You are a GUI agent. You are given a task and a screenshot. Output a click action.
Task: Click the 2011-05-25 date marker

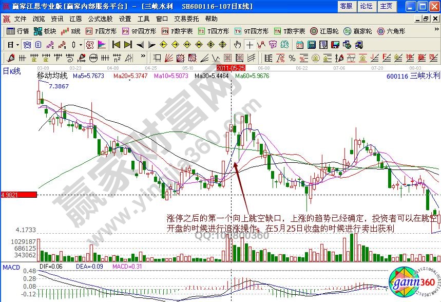[231, 68]
